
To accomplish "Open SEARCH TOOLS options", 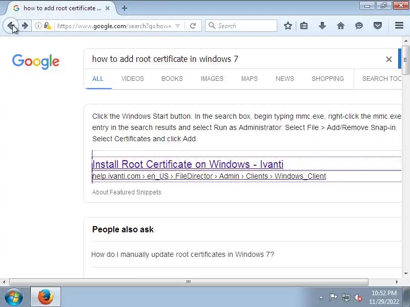I will tap(382, 79).
